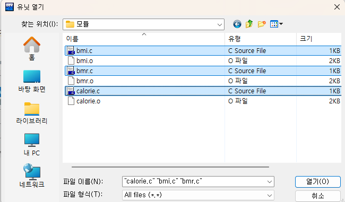The height and width of the screenshot is (202, 345).
Task: Open 라이브러리 (Libraries) location
Action: click(x=32, y=113)
